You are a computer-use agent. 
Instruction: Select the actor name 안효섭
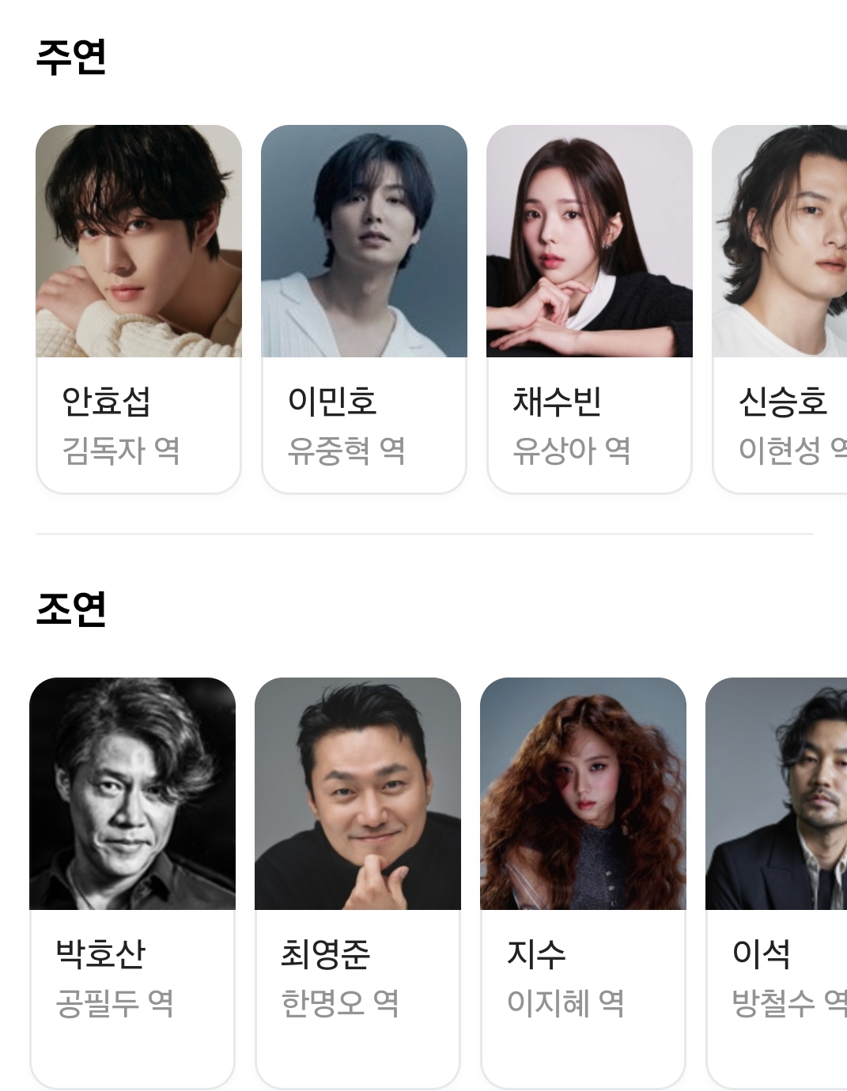click(x=106, y=402)
